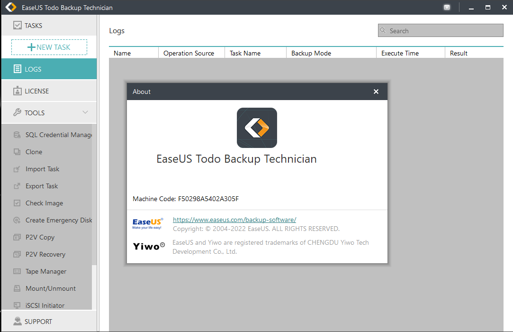Click the Support headset icon

click(18, 321)
